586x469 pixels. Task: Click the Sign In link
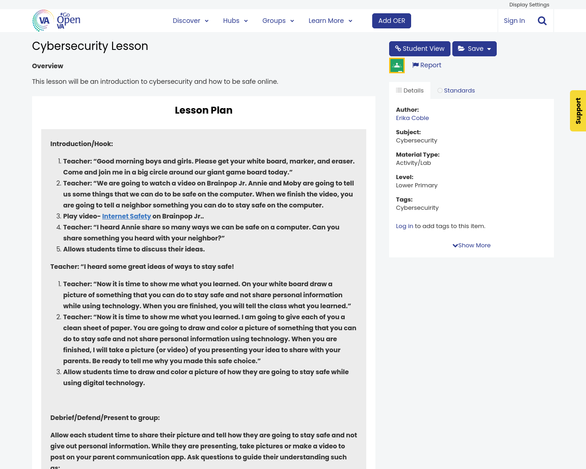pyautogui.click(x=514, y=21)
